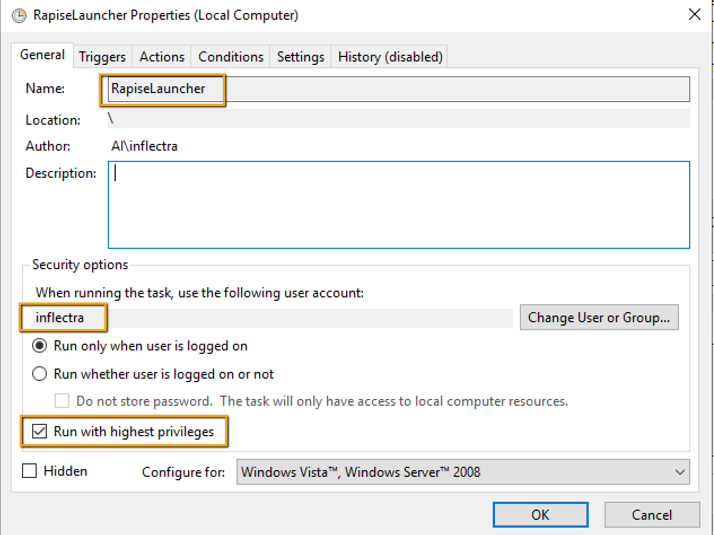Screen dimensions: 714x535
Task: Click the clock icon in the title bar
Action: (x=19, y=15)
